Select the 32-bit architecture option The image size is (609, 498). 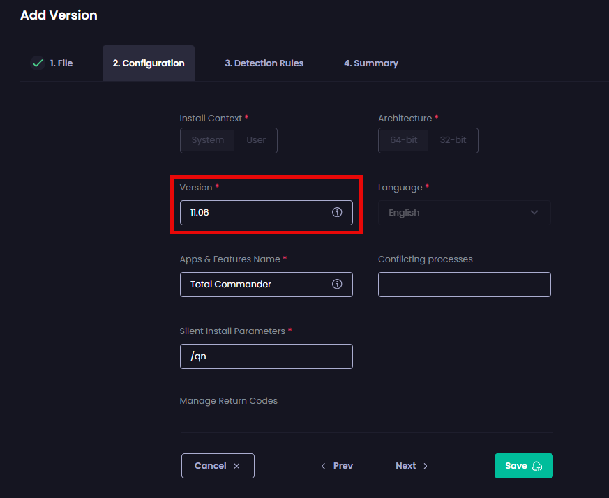point(453,139)
